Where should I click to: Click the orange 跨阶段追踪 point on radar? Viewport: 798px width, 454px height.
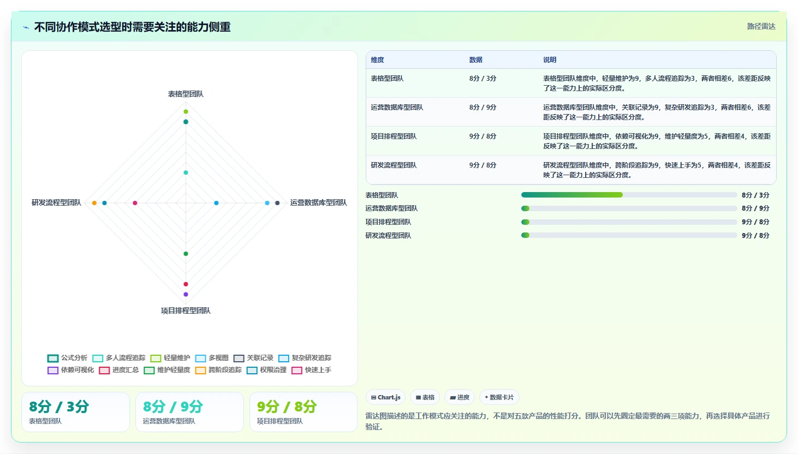[x=94, y=203]
